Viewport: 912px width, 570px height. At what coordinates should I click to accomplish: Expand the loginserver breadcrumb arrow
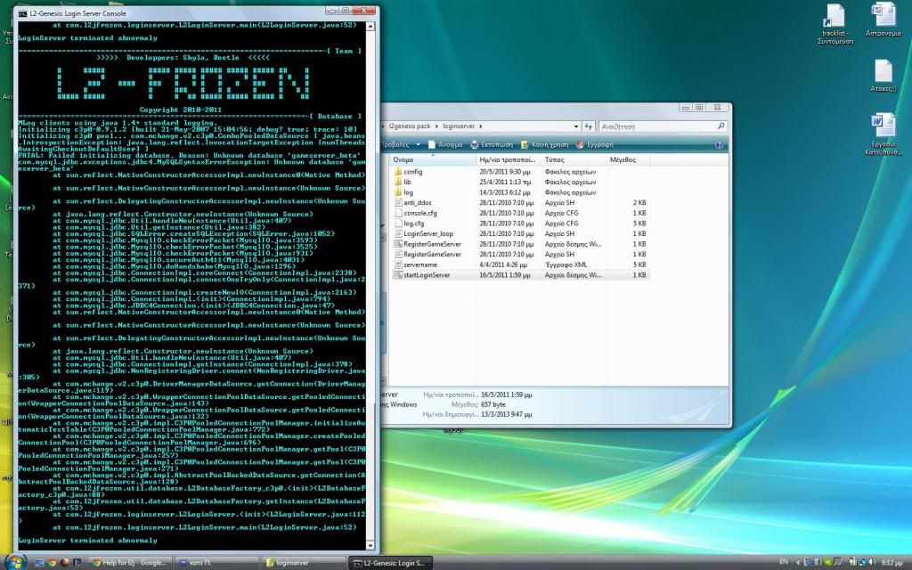tap(482, 126)
